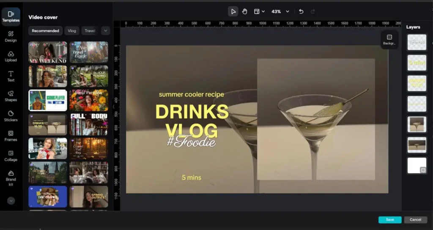Choose the Gaming Player template thumbnail
433x230 pixels.
point(48,100)
